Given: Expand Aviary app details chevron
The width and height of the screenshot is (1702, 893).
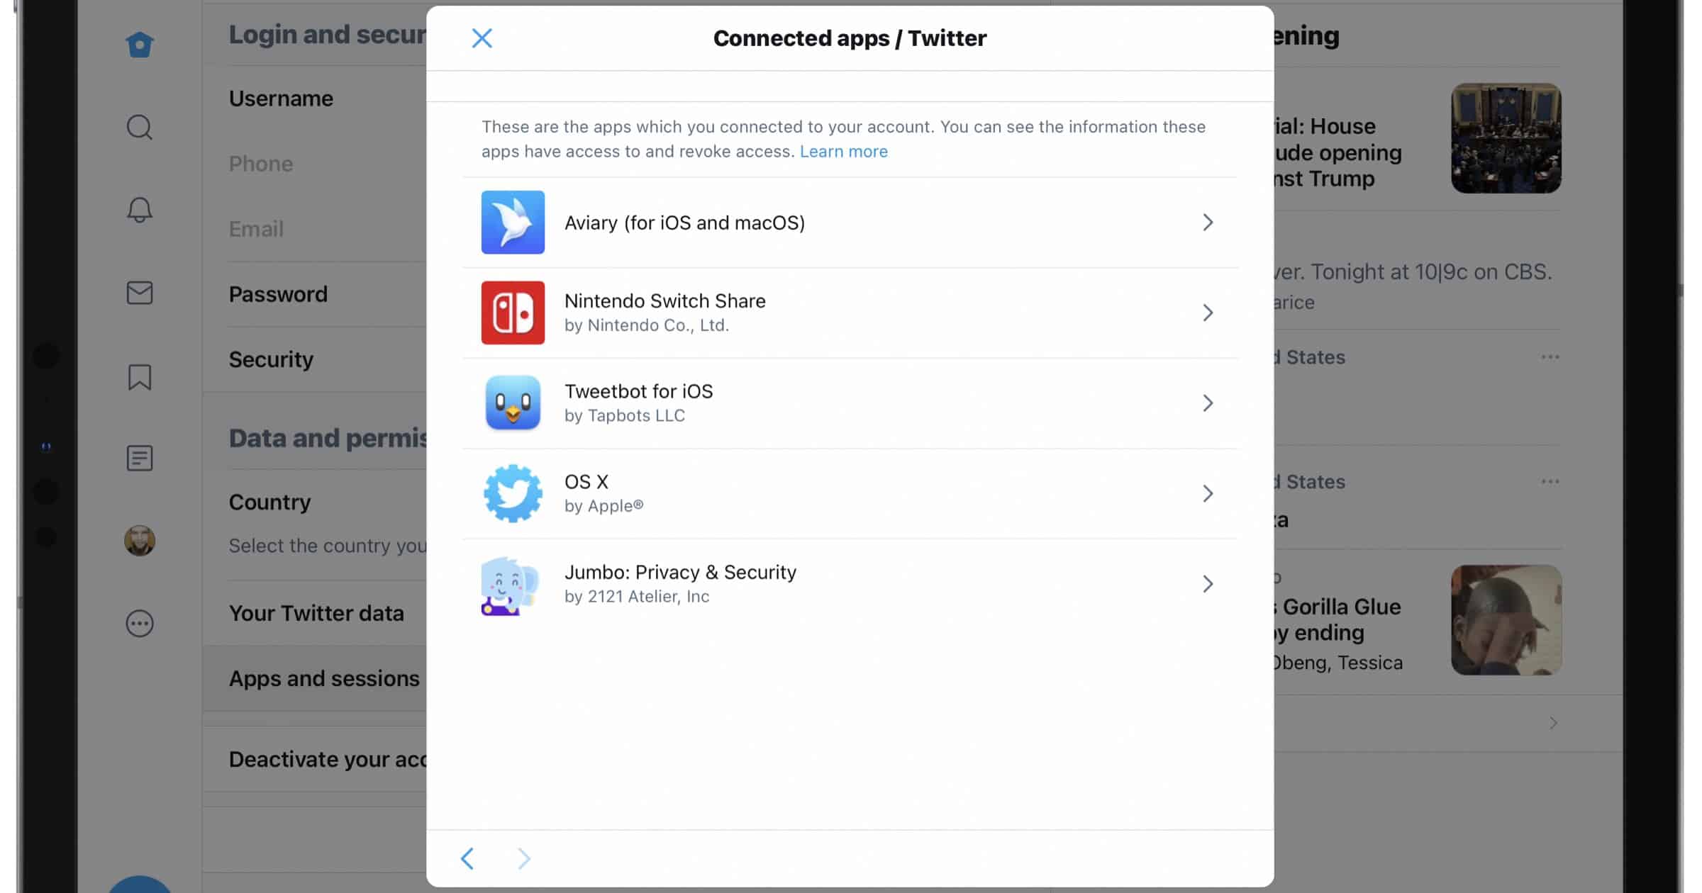Looking at the screenshot, I should point(1208,223).
